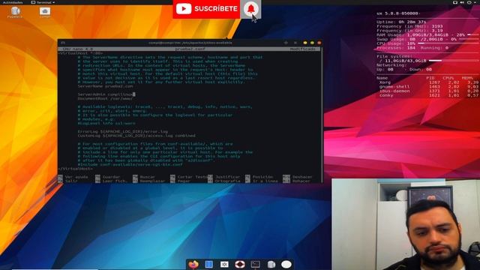The height and width of the screenshot is (270, 480).
Task: Click the 'Salir' shortcut in nano
Action: (68, 181)
